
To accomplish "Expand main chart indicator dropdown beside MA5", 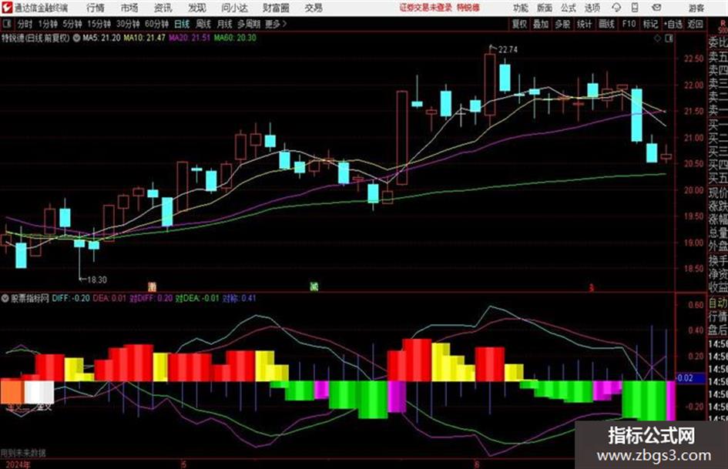I will pyautogui.click(x=76, y=38).
